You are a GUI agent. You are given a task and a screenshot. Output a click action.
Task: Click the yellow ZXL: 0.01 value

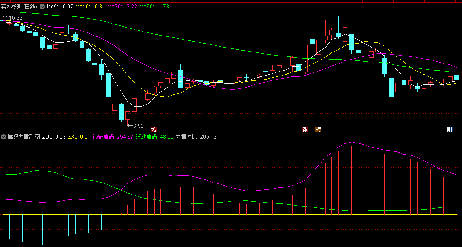79,137
